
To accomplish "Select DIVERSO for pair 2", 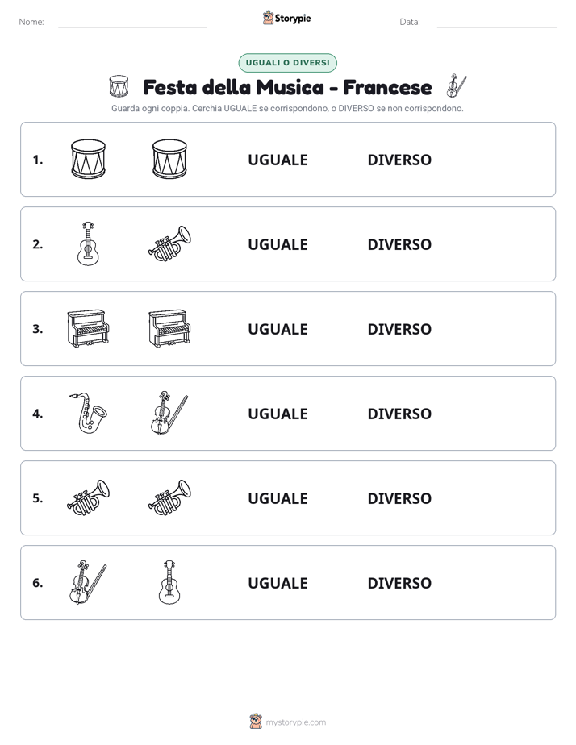I will click(x=399, y=244).
